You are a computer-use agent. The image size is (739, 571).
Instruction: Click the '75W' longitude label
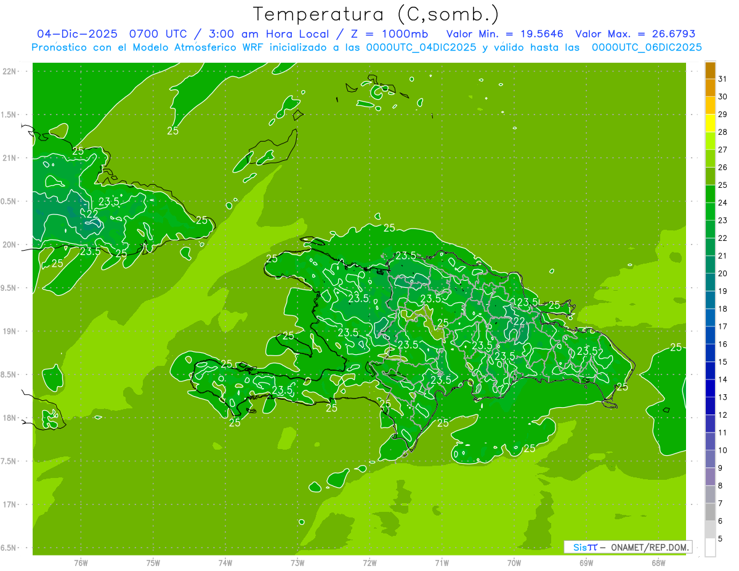[153, 563]
